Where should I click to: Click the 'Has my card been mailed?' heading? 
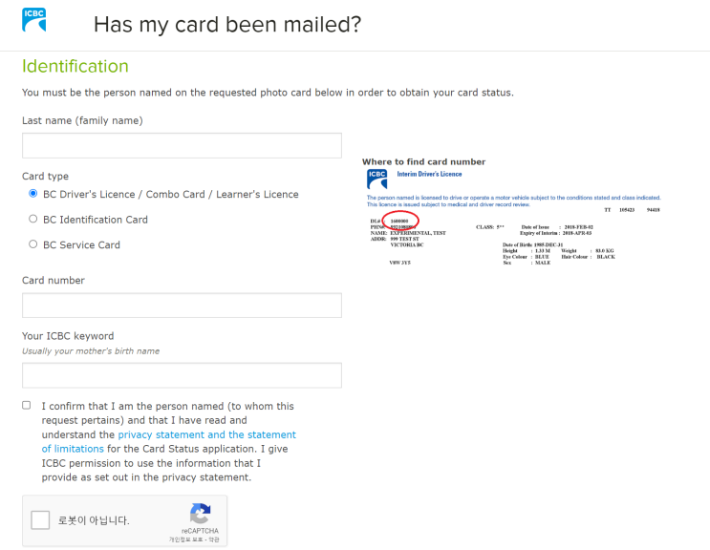coord(227,25)
